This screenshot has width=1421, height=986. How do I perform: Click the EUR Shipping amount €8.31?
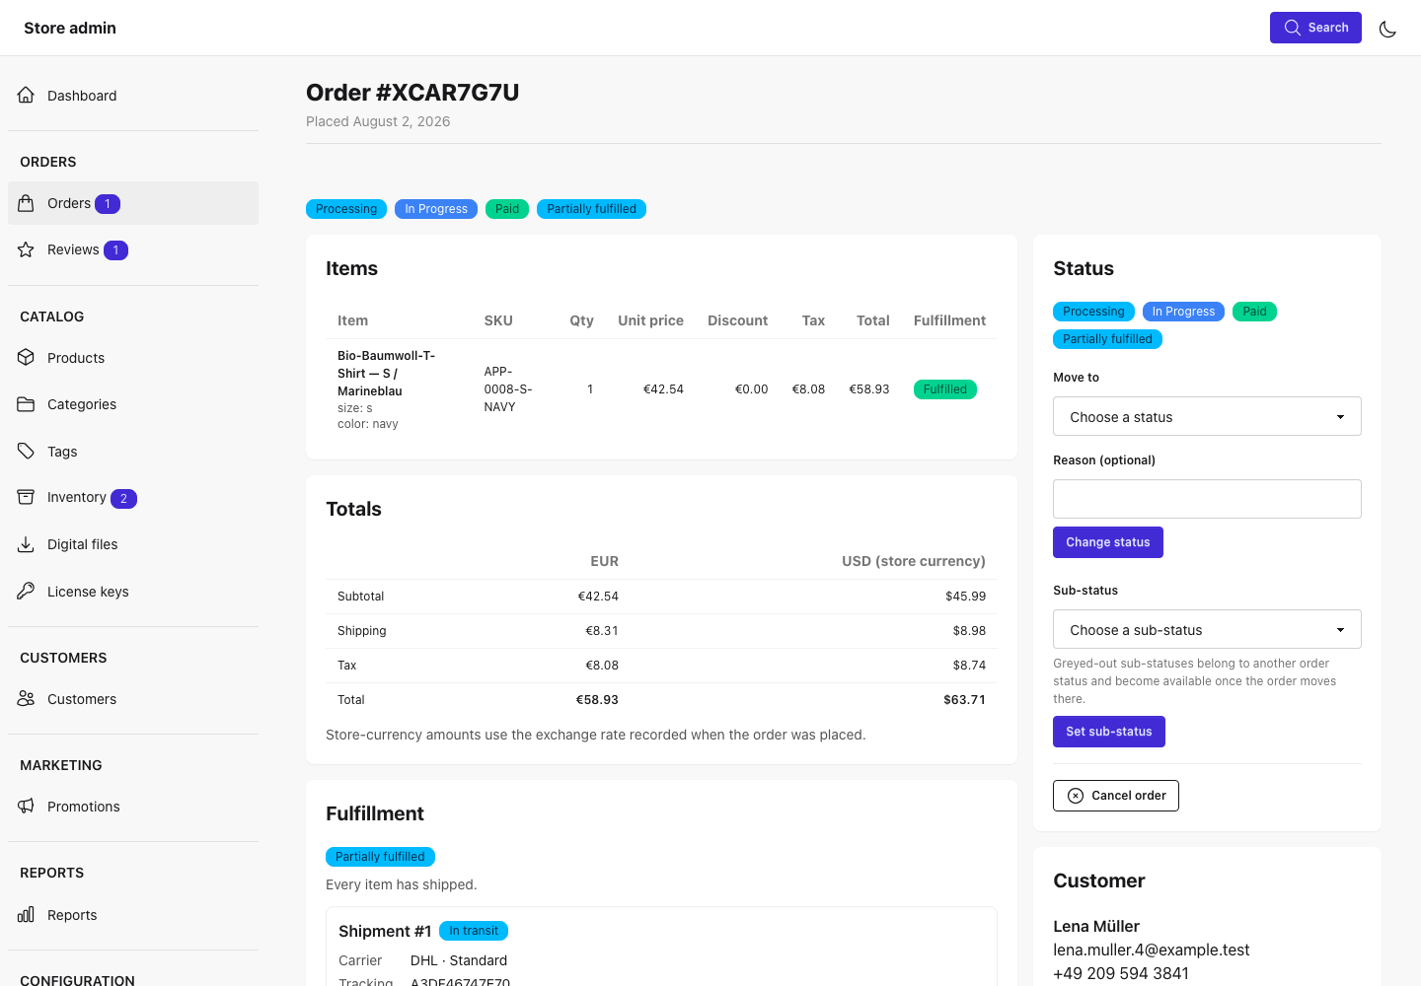pos(602,631)
